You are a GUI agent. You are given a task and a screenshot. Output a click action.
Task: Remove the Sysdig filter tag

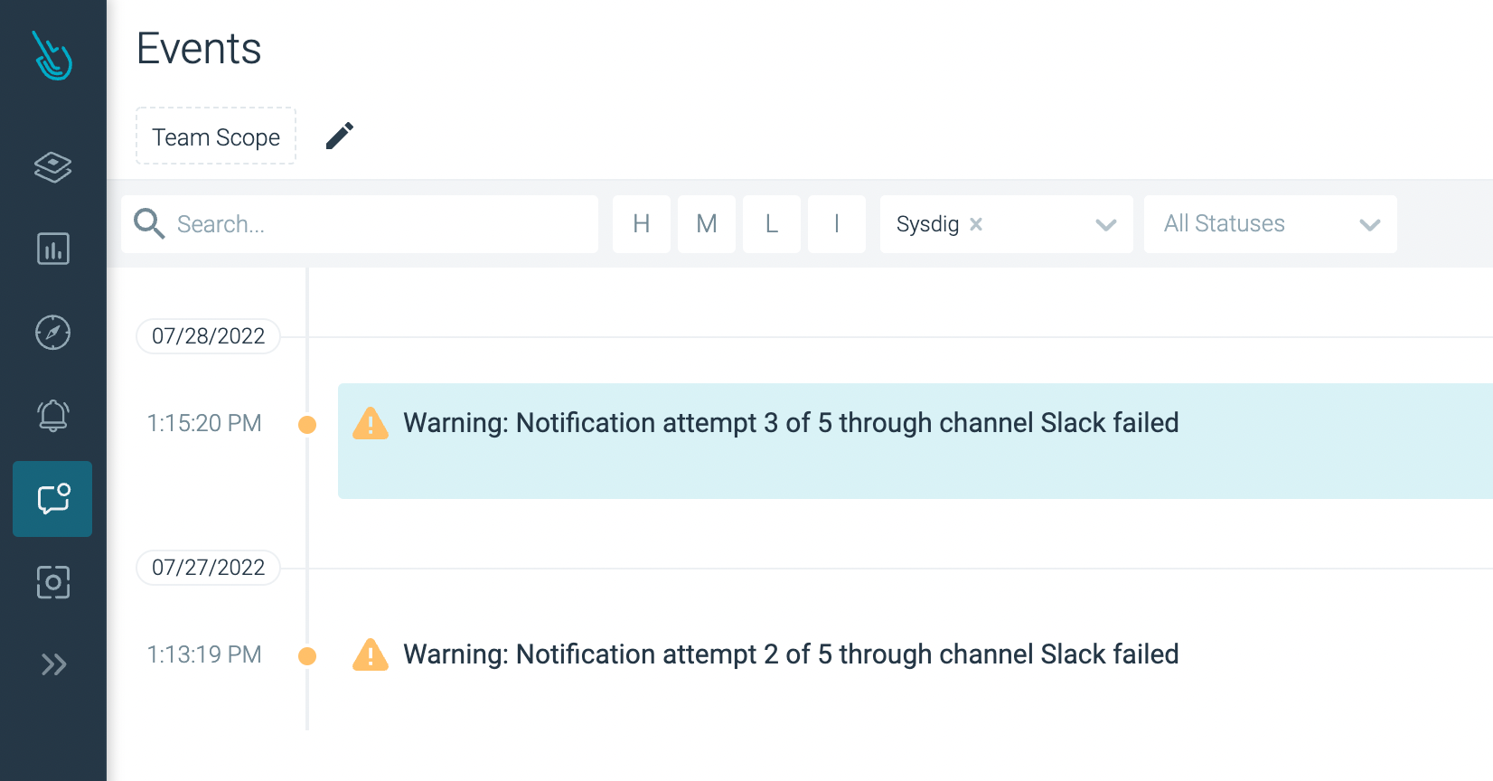976,224
